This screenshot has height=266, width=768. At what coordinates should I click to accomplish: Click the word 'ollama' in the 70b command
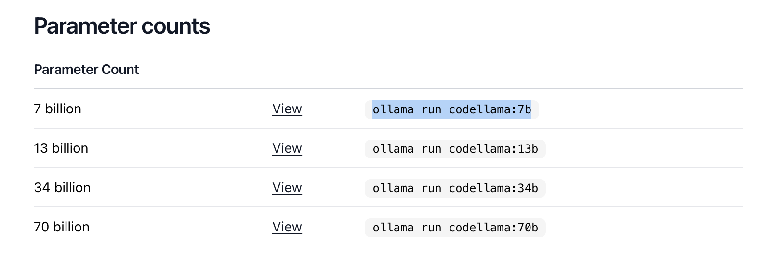point(393,228)
